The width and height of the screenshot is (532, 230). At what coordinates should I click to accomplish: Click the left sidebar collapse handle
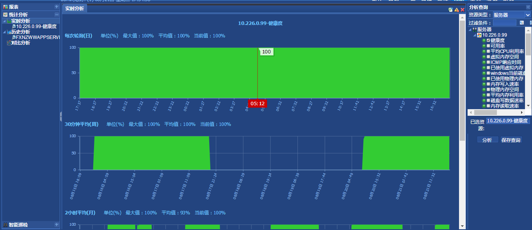click(61, 116)
